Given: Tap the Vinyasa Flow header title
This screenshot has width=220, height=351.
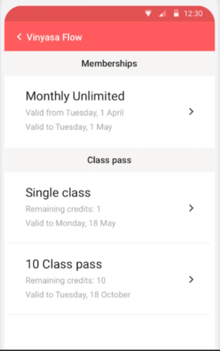Looking at the screenshot, I should [54, 37].
